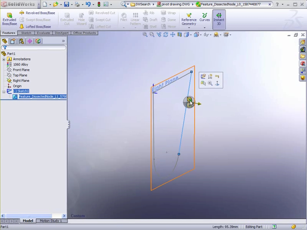The image size is (307, 230).
Task: Switch to PropertyManager tab
Action: click(x=13, y=41)
